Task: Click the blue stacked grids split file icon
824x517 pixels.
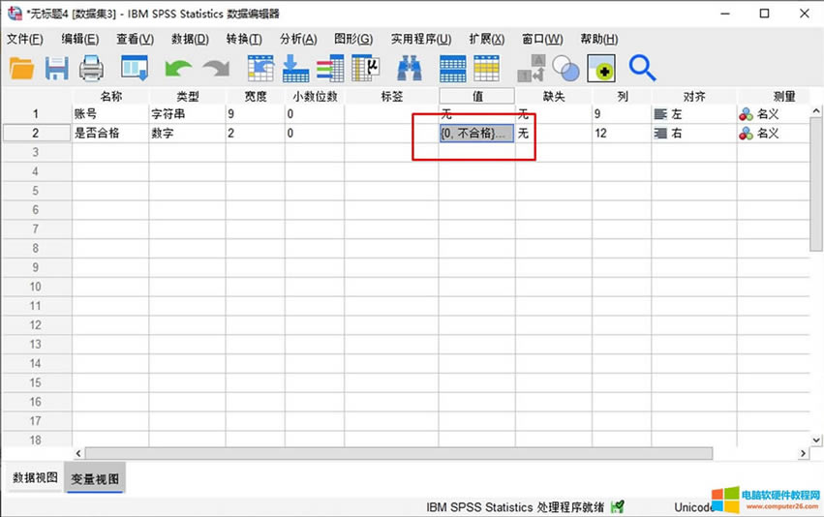Action: [452, 69]
